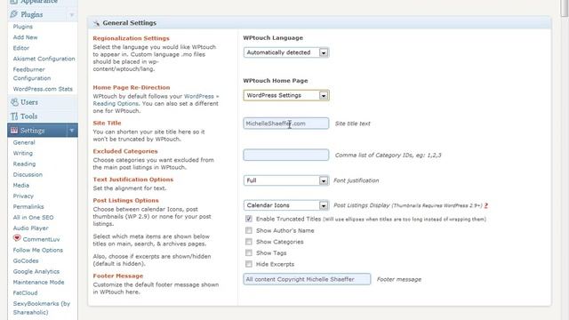569x320 pixels.
Task: Click the CommentLuv heart icon
Action: 17,238
